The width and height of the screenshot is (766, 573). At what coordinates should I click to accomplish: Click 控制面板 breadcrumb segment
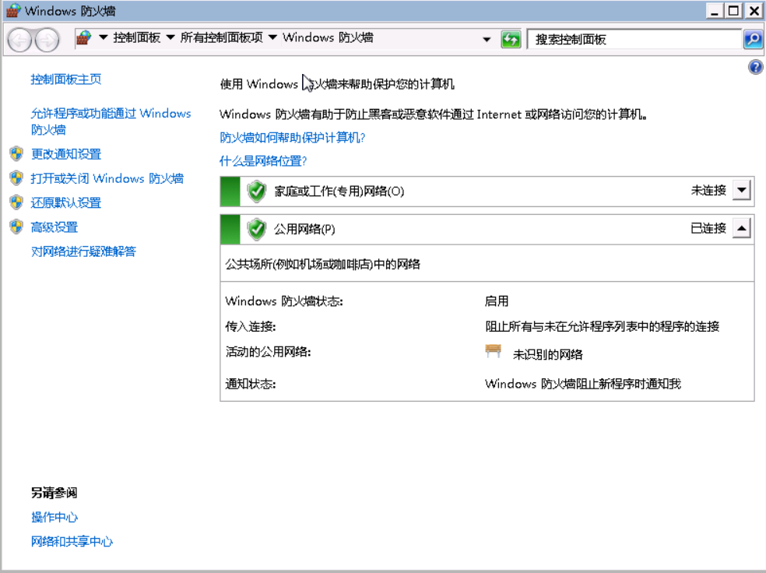coord(137,37)
